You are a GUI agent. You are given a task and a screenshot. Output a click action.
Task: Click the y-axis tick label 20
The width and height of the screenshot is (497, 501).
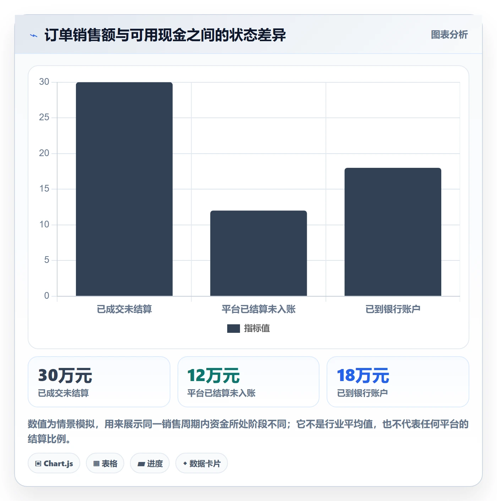[x=44, y=153]
